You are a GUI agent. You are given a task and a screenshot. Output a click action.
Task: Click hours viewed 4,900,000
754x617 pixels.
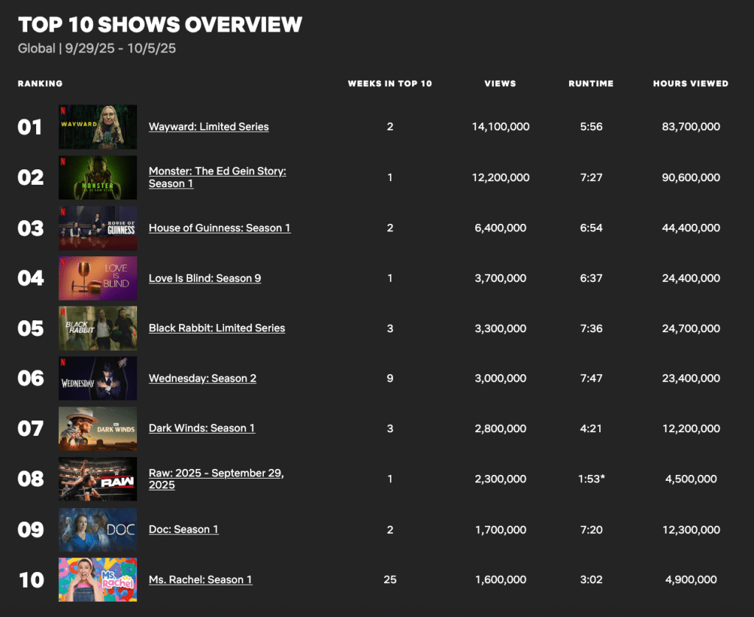[691, 580]
